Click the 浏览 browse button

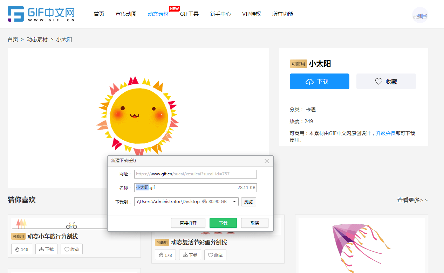tap(248, 202)
